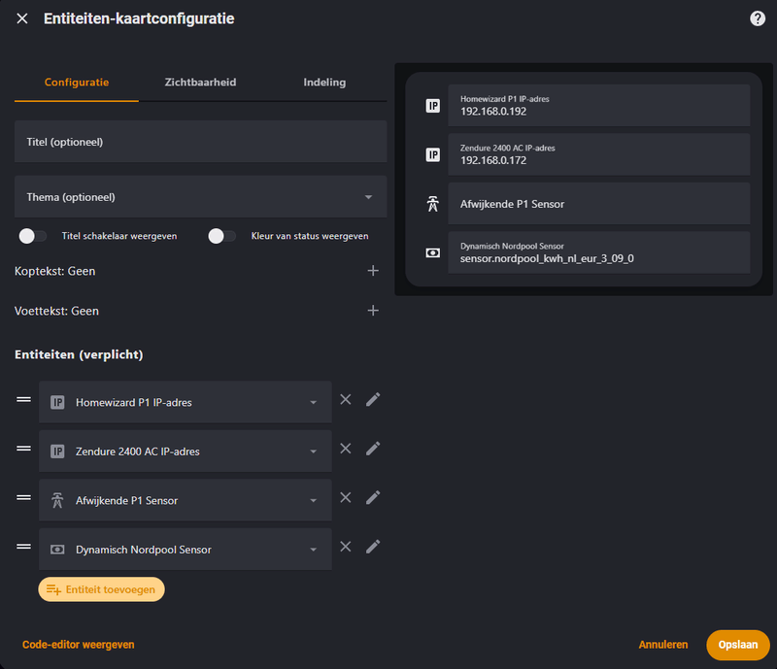Image resolution: width=777 pixels, height=669 pixels.
Task: Edit the Homewizard P1 IP-adres entity
Action: [373, 399]
